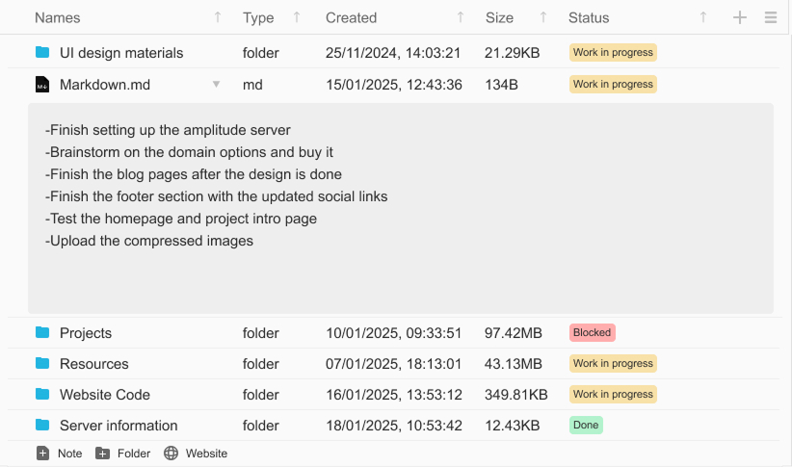Click the Type column header
The height and width of the screenshot is (467, 792).
point(258,17)
